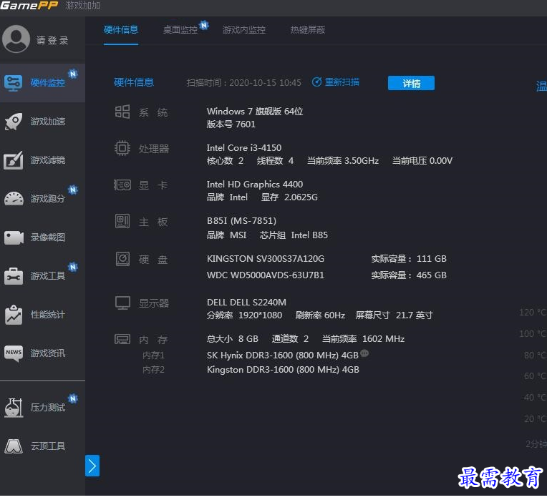
Task: Open 压力测试 flask icon
Action: coord(14,407)
